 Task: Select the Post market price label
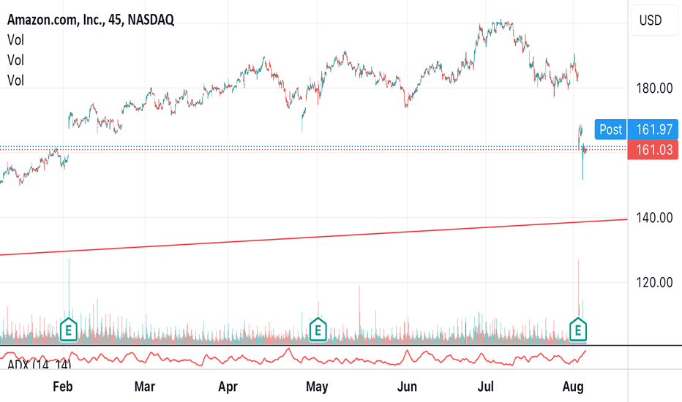tap(611, 129)
